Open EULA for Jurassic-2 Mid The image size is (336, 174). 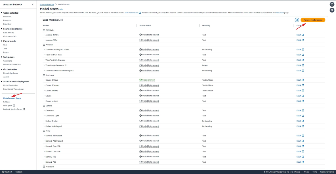pyautogui.click(x=300, y=40)
